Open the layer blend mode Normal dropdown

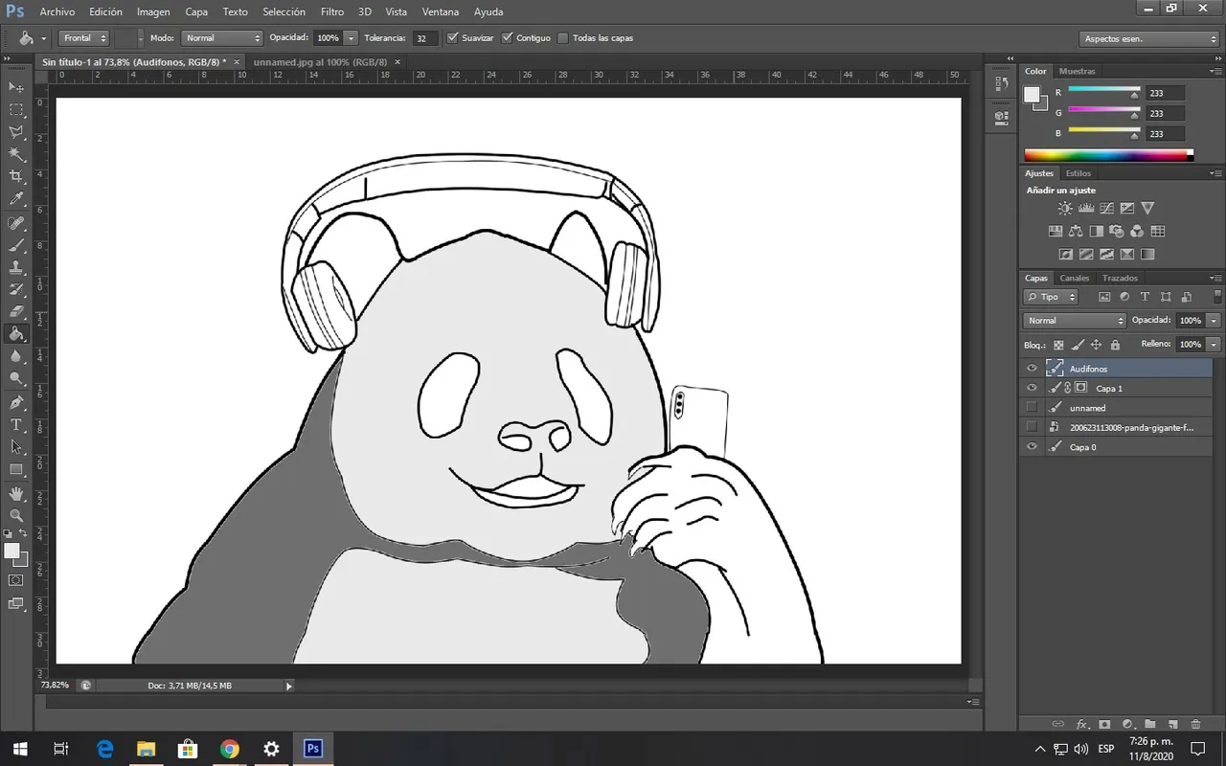click(x=1075, y=320)
